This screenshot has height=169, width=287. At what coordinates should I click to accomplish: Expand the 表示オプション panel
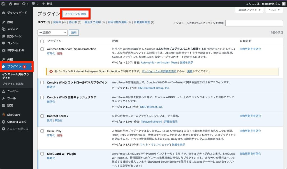coord(249,10)
